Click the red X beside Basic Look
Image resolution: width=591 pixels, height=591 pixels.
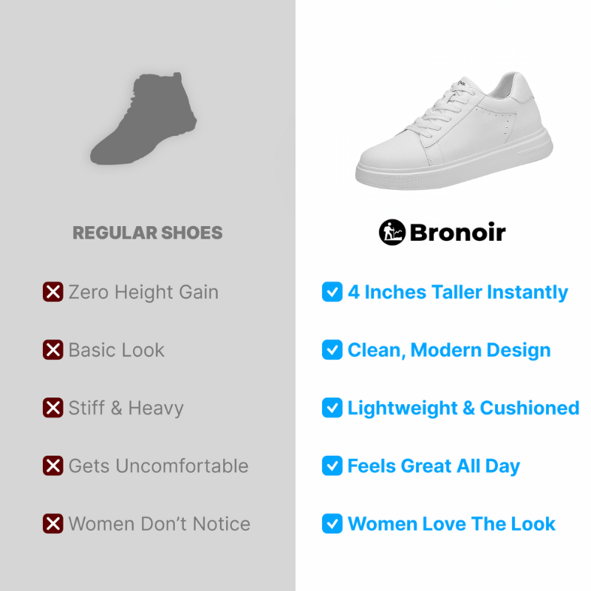[x=52, y=349]
